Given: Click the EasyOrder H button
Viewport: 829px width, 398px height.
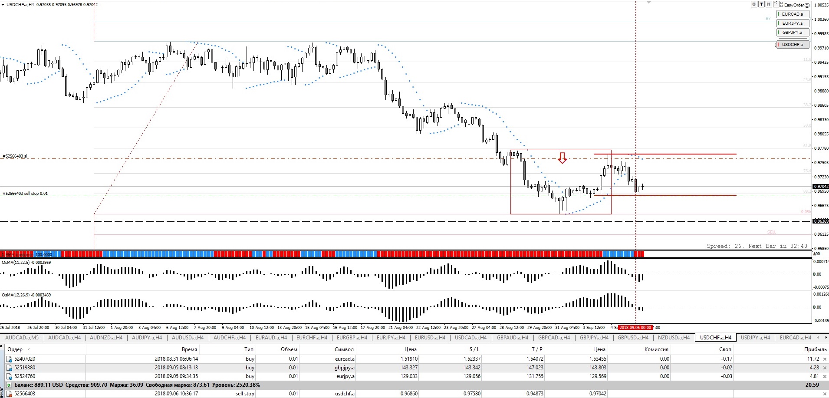Looking at the screenshot, I should pyautogui.click(x=769, y=4).
